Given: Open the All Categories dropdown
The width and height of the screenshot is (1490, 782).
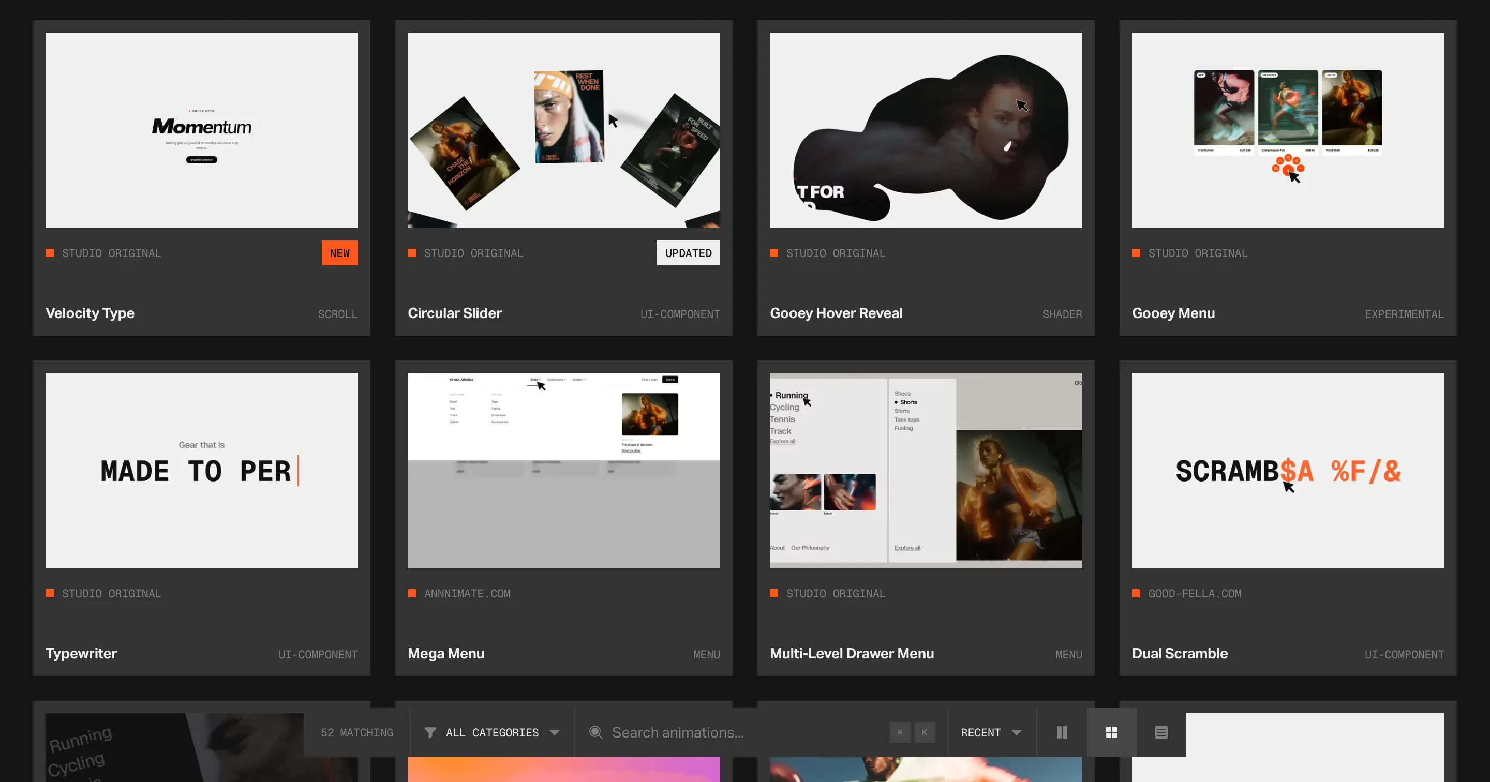Looking at the screenshot, I should pos(492,732).
